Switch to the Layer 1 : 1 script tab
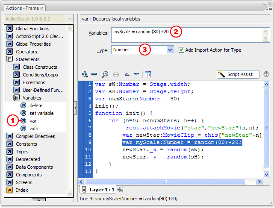 98,189
